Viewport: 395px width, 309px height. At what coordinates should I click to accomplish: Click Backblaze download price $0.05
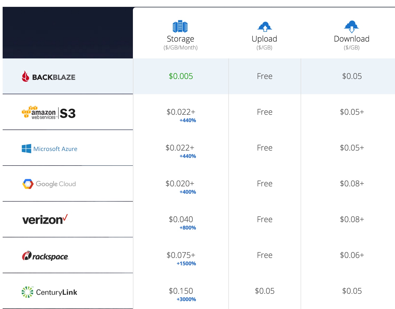pos(352,76)
